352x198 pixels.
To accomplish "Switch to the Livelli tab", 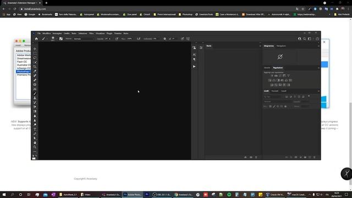I will [x=266, y=91].
